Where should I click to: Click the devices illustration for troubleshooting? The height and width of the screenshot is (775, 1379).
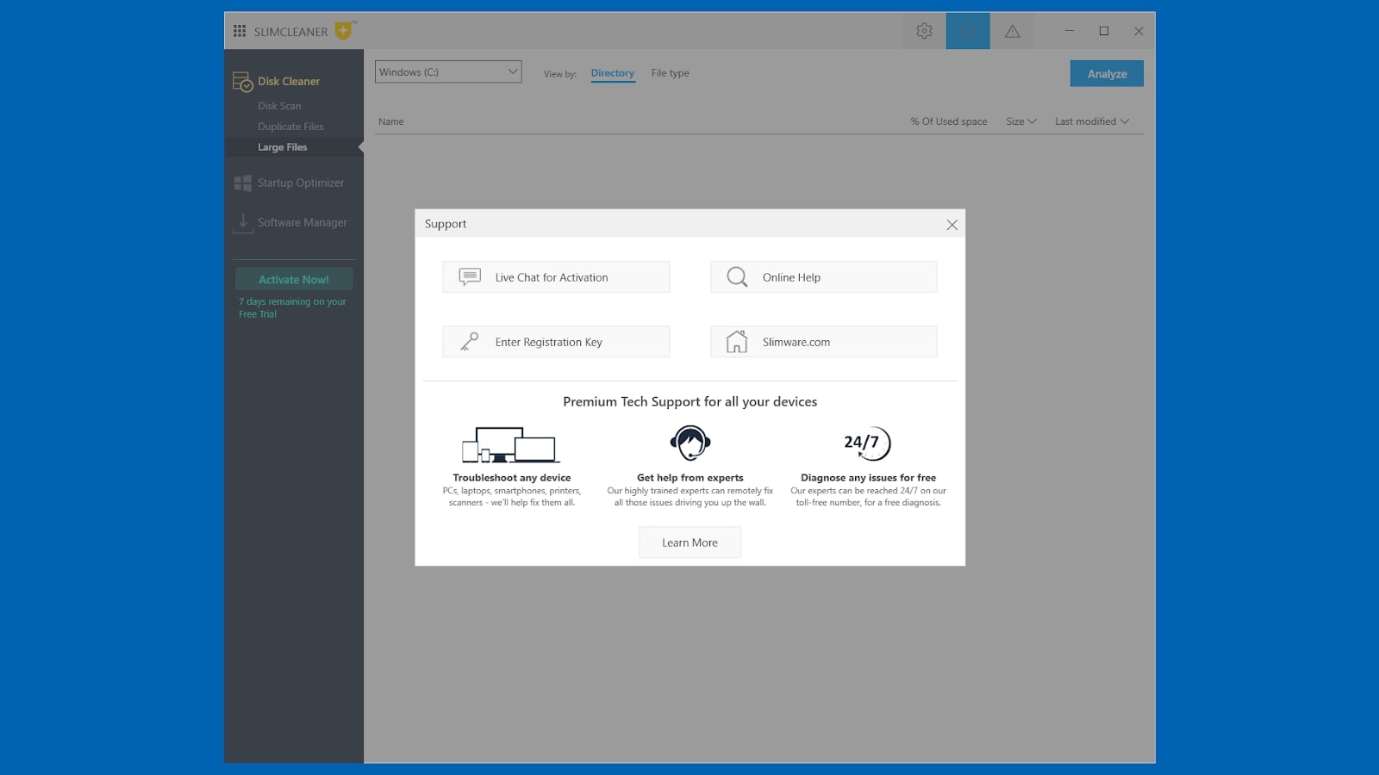tap(511, 444)
